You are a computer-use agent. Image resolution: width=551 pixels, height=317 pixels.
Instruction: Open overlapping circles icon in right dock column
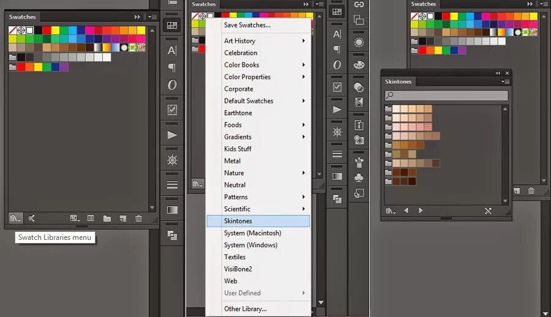pyautogui.click(x=359, y=87)
